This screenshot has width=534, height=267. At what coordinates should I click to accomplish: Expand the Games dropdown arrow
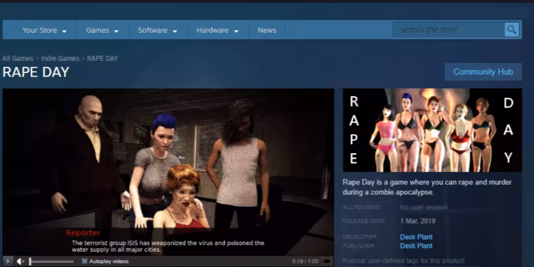(x=116, y=31)
